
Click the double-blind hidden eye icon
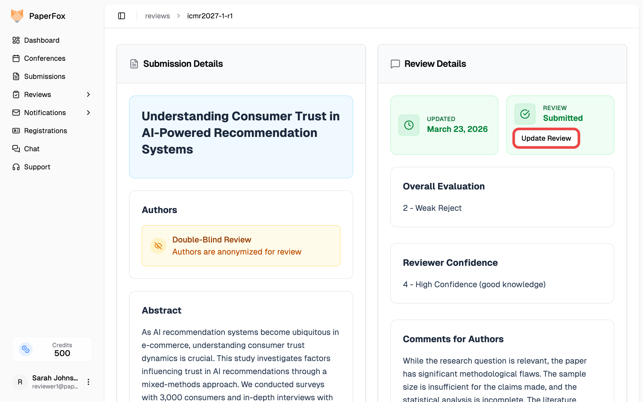pos(158,246)
